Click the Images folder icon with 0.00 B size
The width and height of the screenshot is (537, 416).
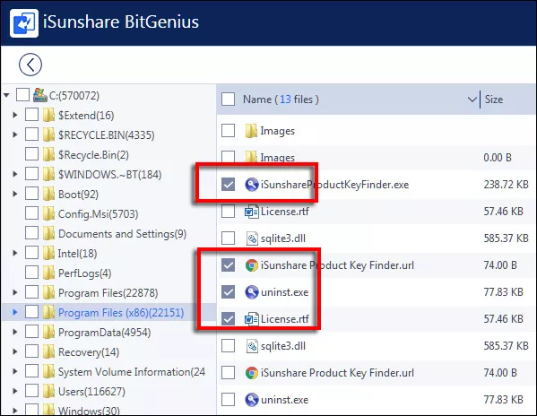pyautogui.click(x=251, y=157)
